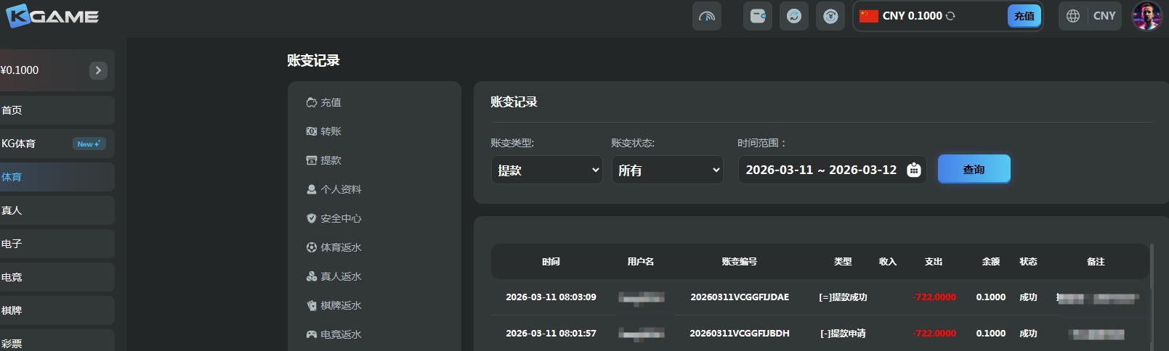Image resolution: width=1169 pixels, height=351 pixels.
Task: Open the user avatar profile
Action: [x=1147, y=16]
